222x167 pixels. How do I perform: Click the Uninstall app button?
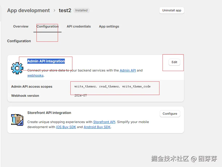[x=172, y=10]
